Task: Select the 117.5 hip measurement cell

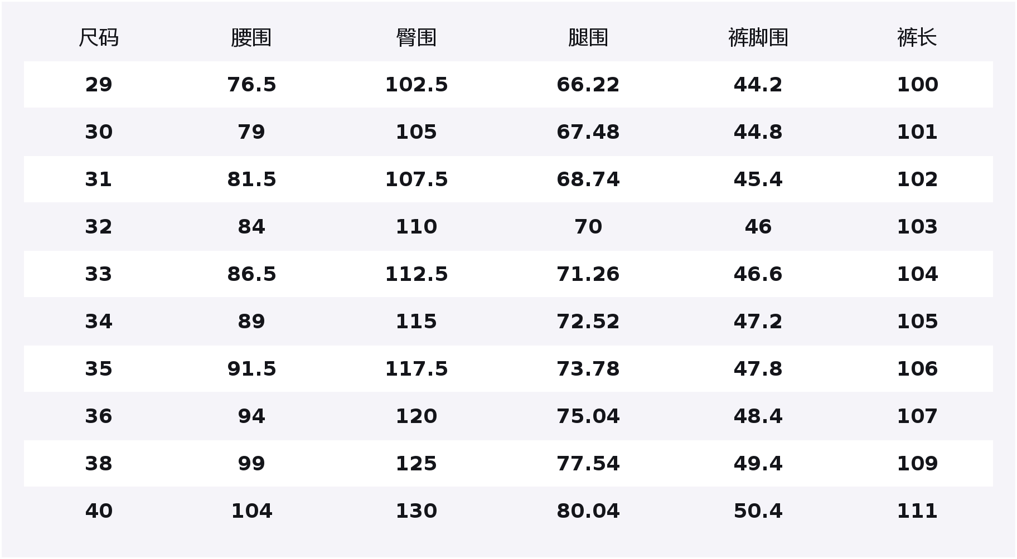Action: (x=416, y=369)
